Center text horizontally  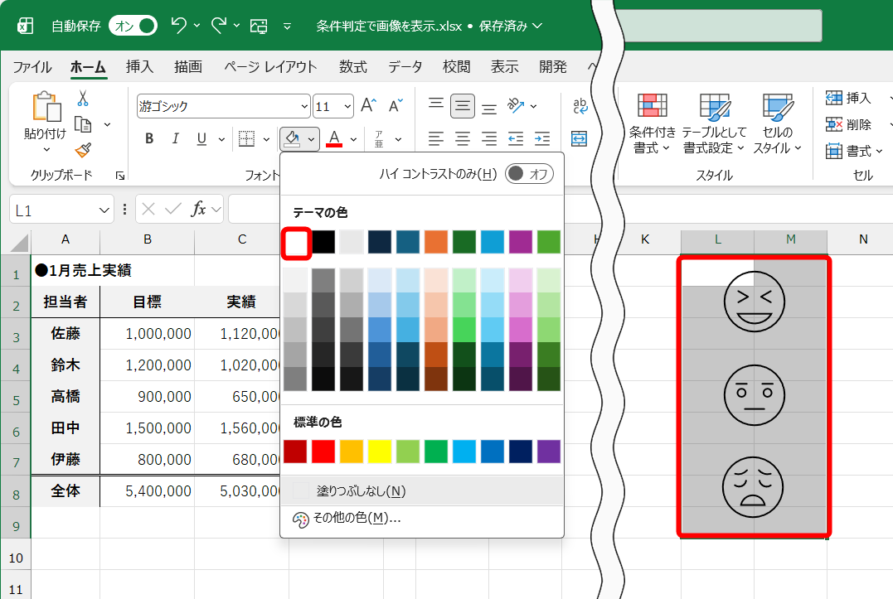[463, 139]
